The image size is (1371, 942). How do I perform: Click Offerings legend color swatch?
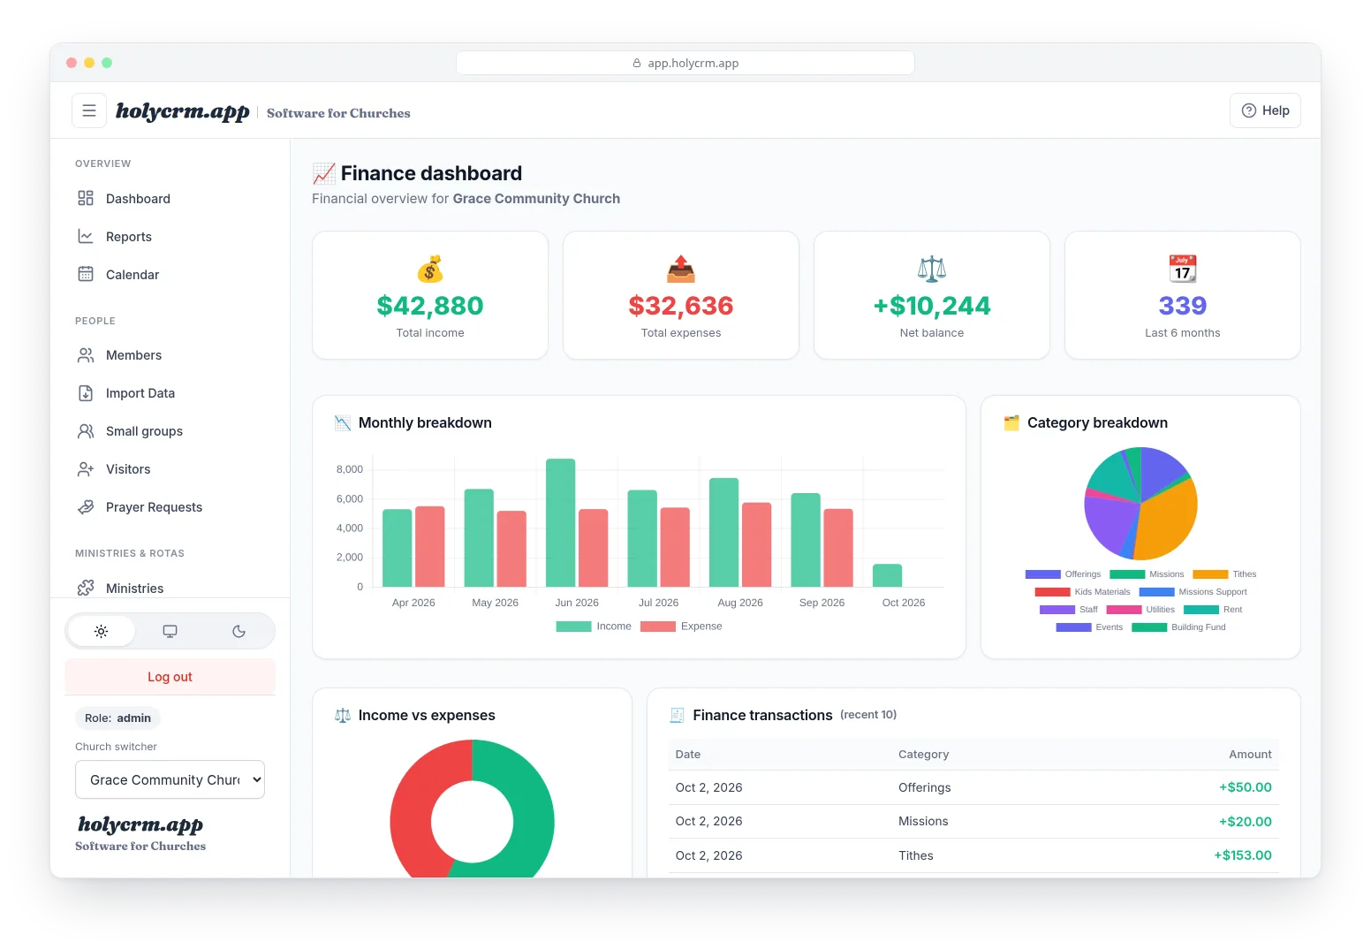coord(1043,574)
